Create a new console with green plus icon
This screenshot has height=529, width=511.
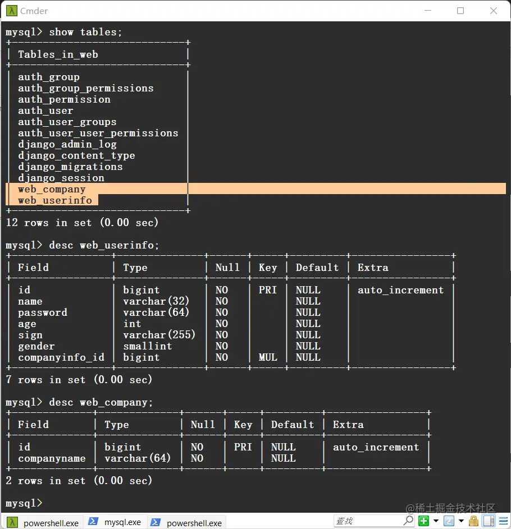(423, 521)
